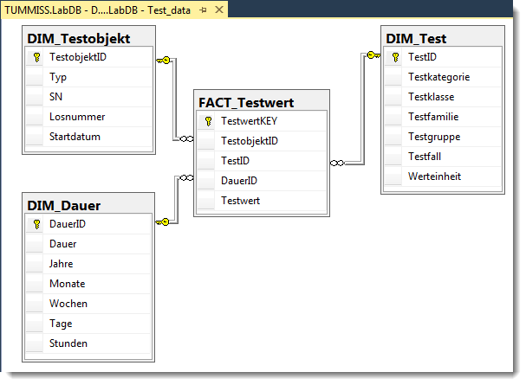
Task: Select the Testkategorie column
Action: coord(443,77)
